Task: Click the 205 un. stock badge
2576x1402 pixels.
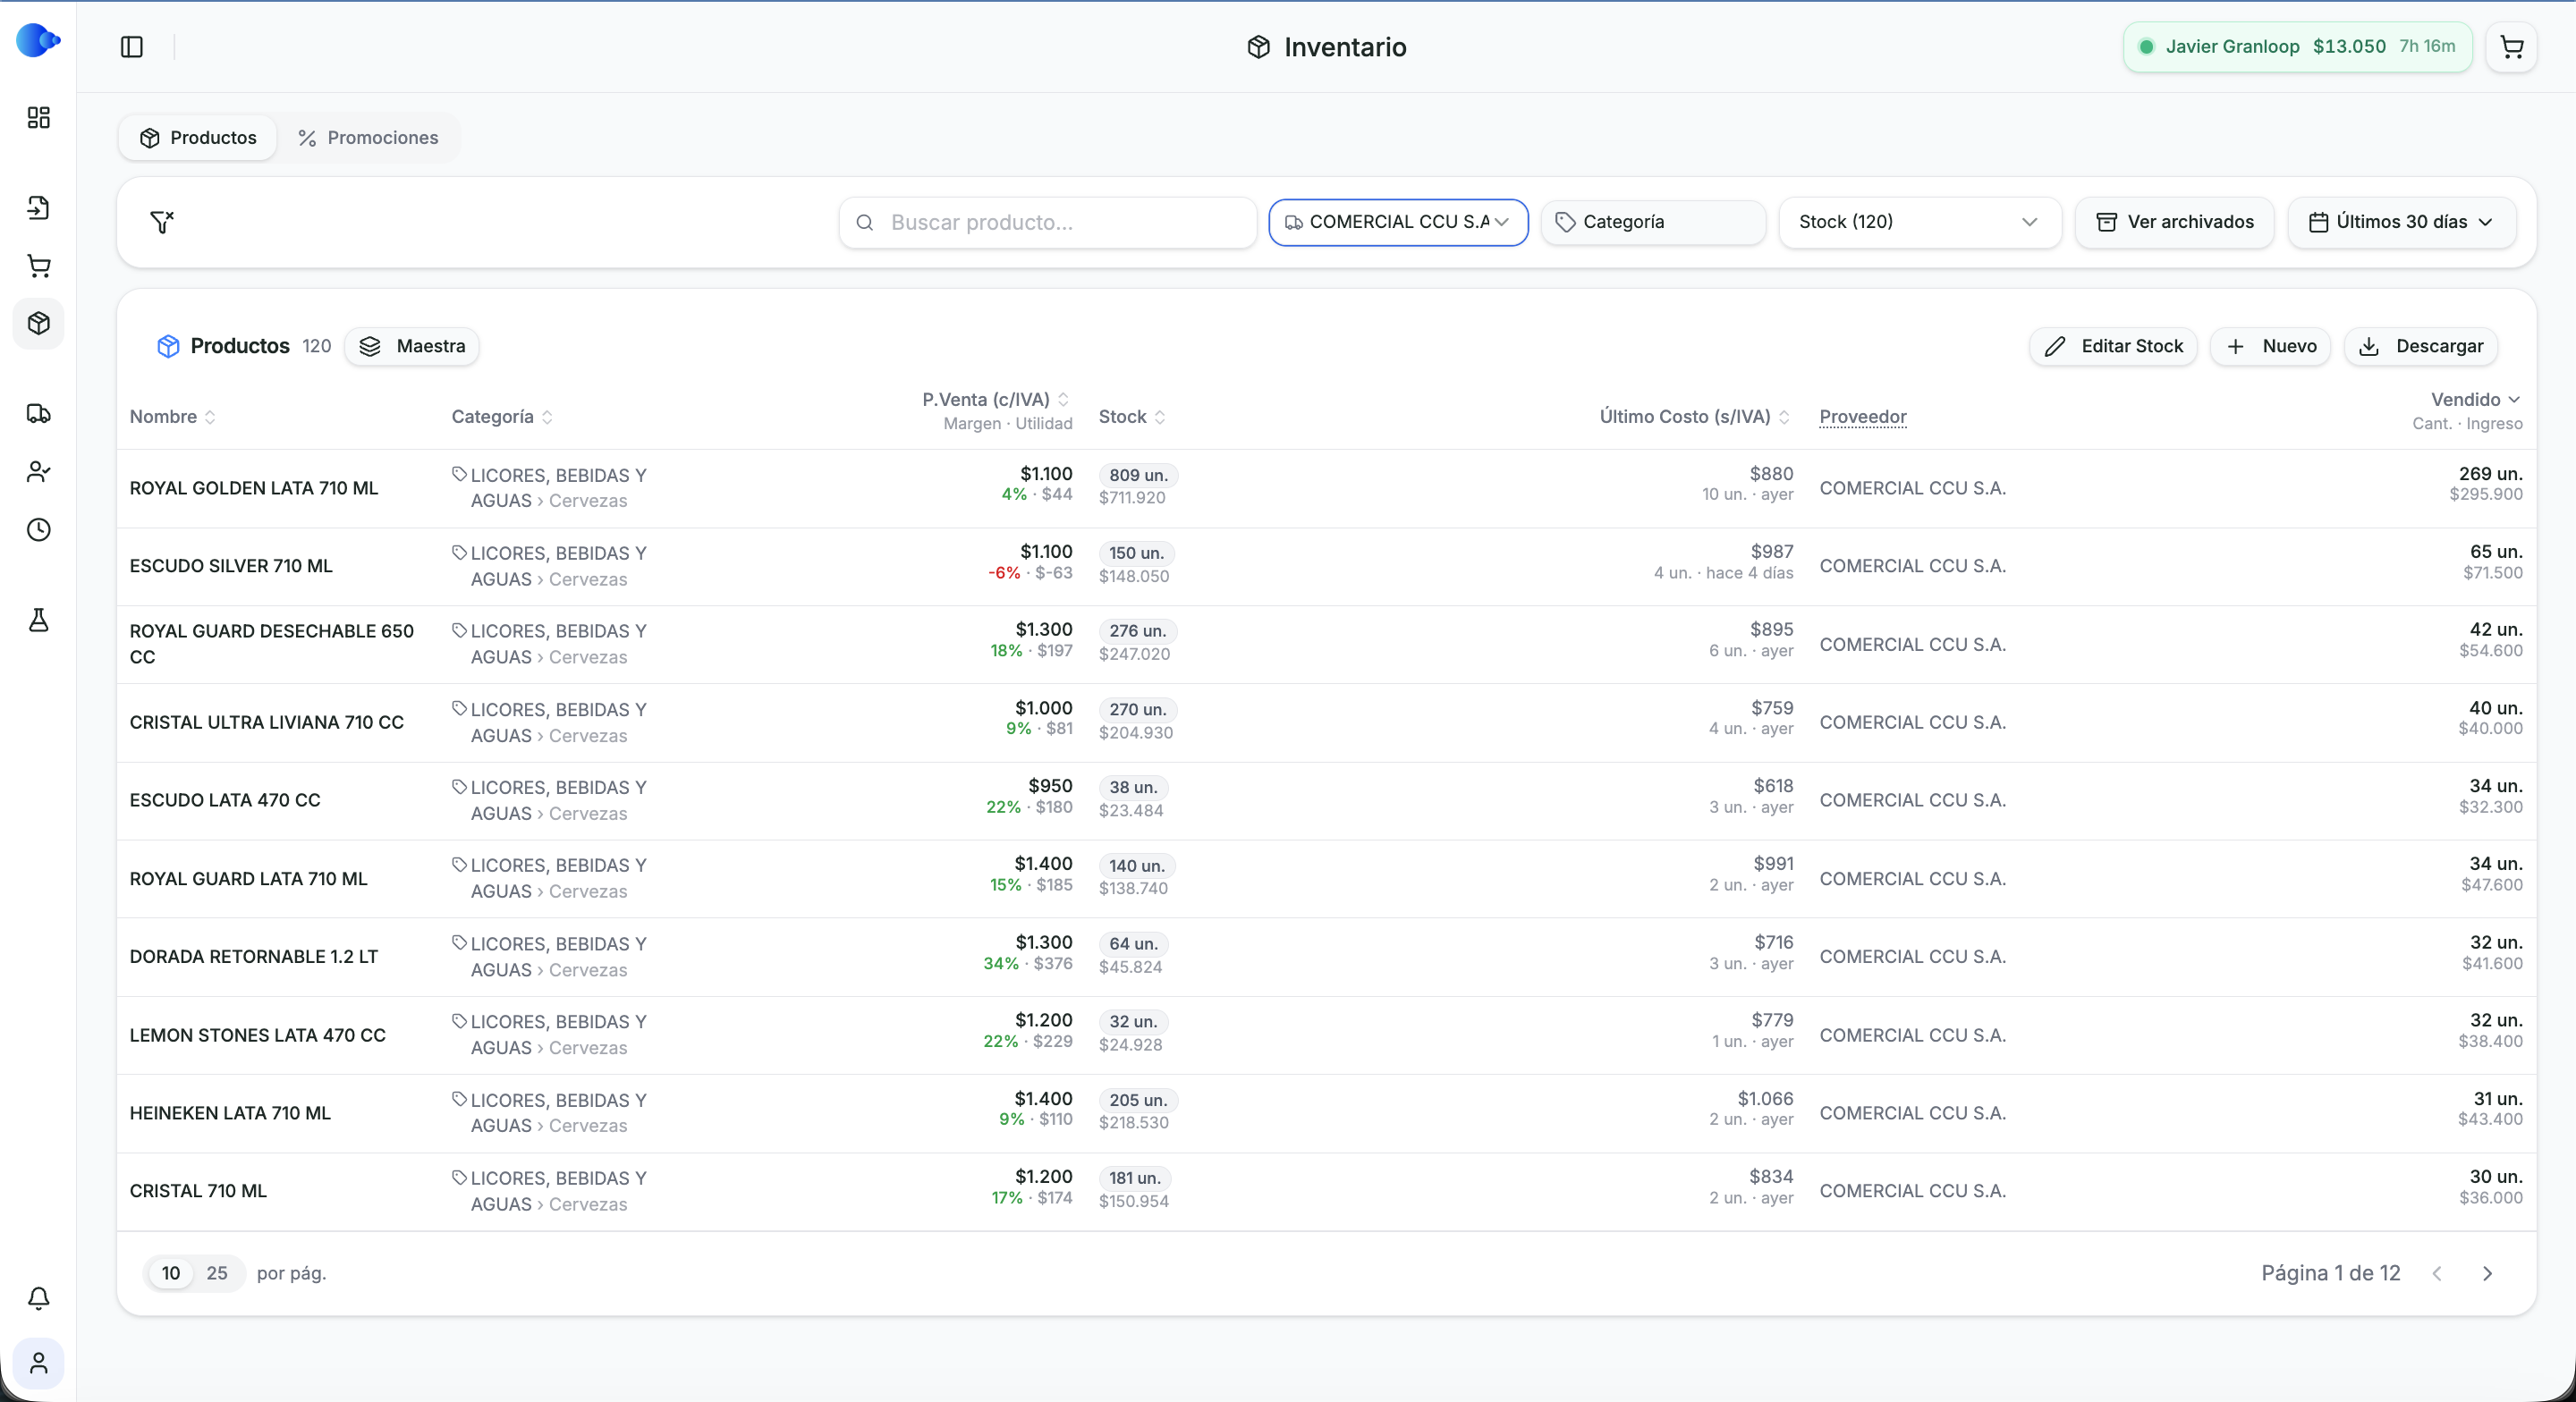Action: pos(1138,1100)
